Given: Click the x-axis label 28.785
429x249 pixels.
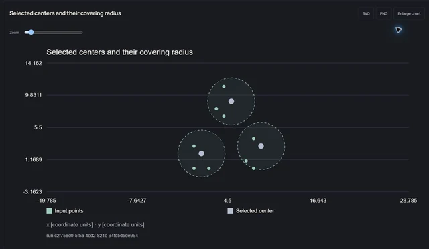Looking at the screenshot, I should pos(408,201).
